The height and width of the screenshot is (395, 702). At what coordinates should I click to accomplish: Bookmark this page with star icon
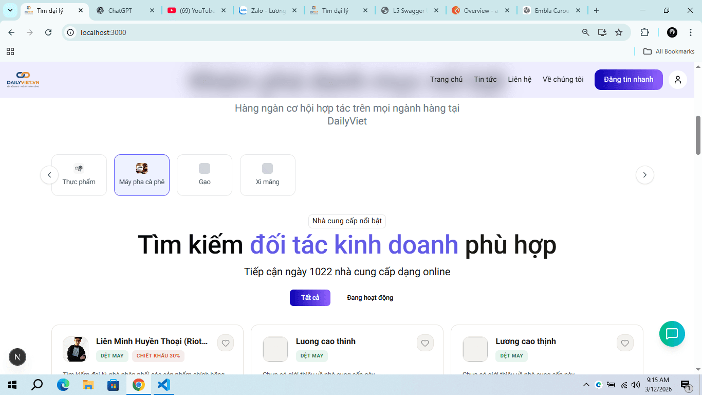pyautogui.click(x=619, y=32)
